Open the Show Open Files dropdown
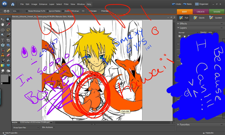 click(26, 128)
